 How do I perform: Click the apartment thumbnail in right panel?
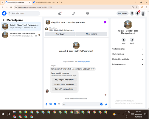pos(128,24)
